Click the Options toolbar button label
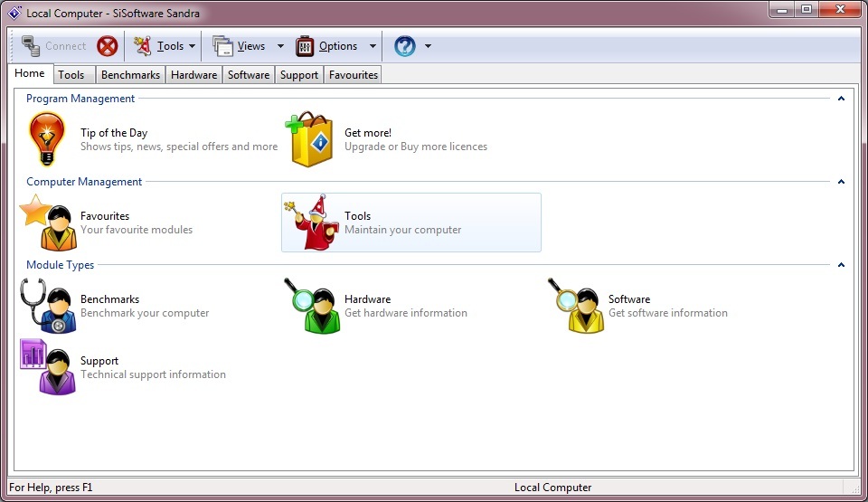 click(x=338, y=46)
